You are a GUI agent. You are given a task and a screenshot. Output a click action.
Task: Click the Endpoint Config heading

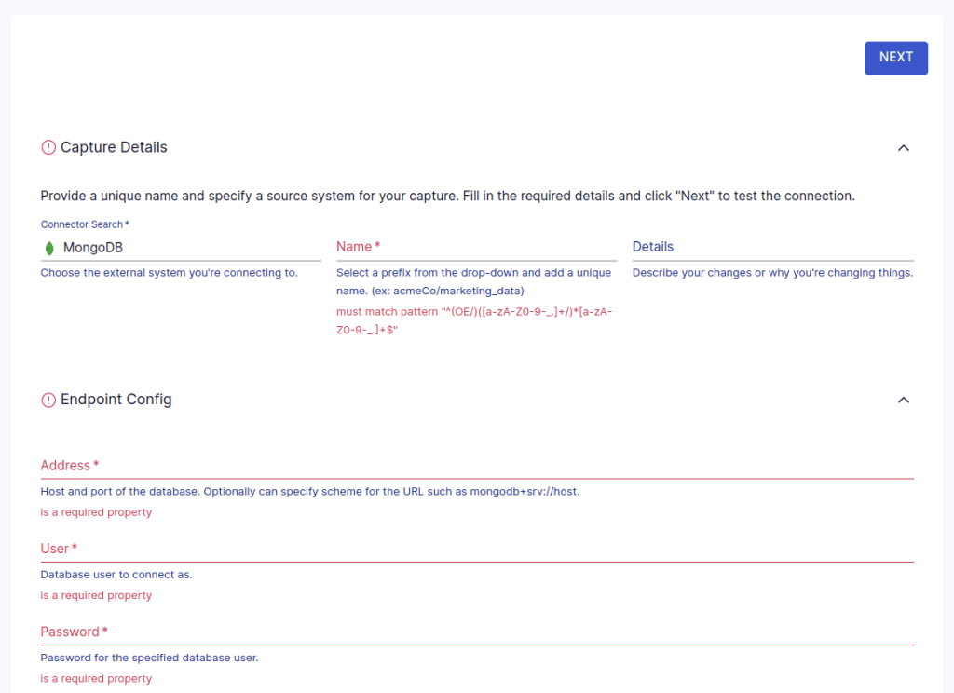pos(116,399)
